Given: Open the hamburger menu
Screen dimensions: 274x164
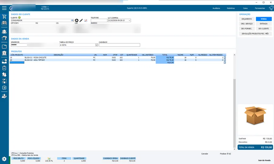Looking at the screenshot, I should 4,8.
